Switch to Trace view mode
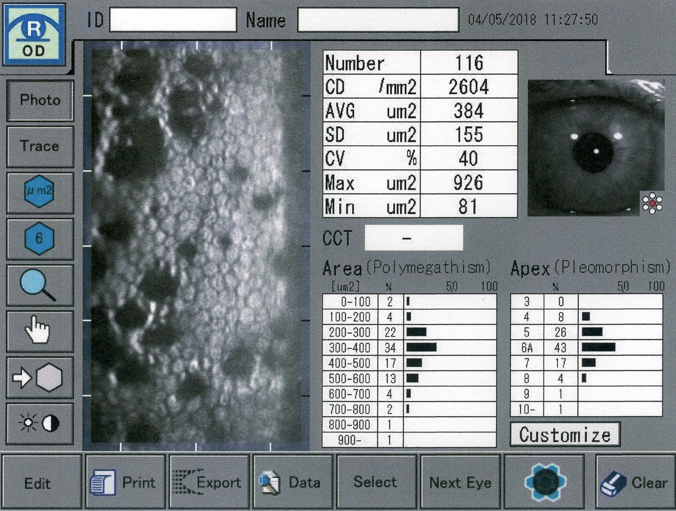Image resolution: width=676 pixels, height=511 pixels. tap(40, 146)
